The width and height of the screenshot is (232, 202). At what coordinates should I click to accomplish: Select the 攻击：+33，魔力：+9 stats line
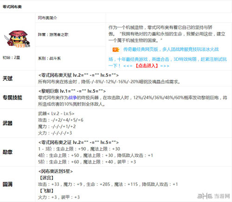click(x=108, y=184)
